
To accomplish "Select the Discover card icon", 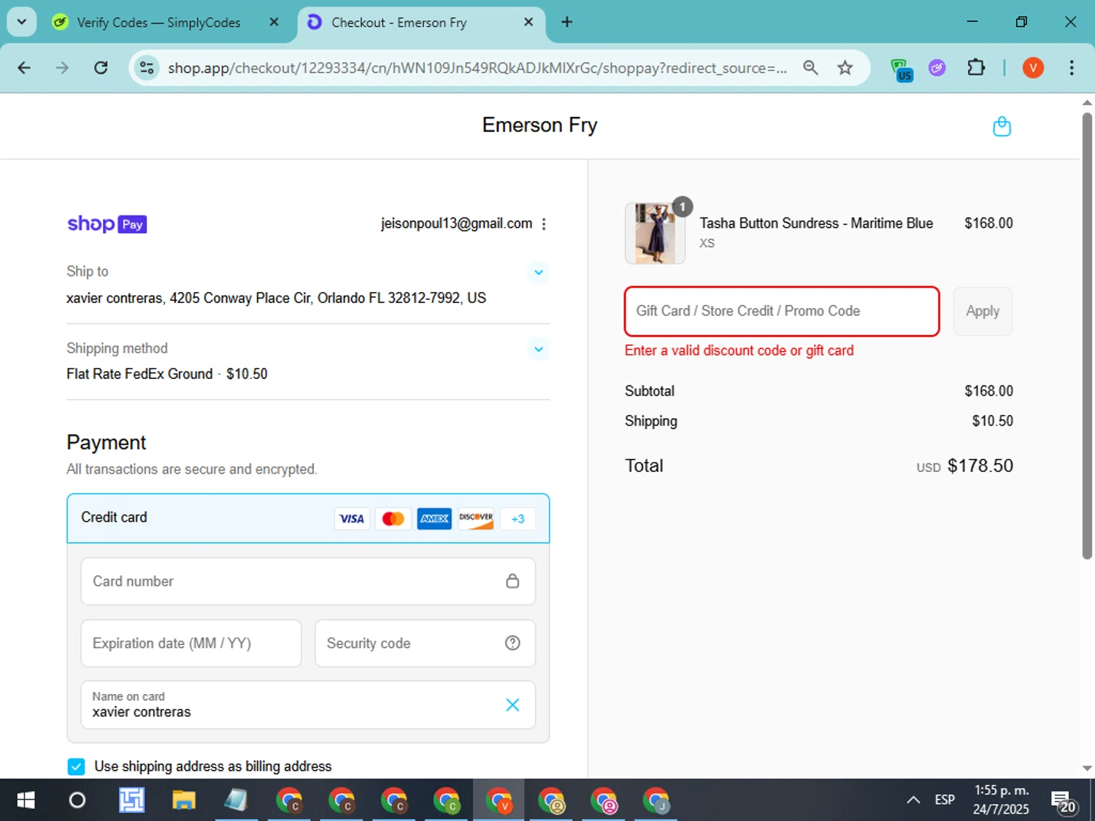I will click(476, 519).
